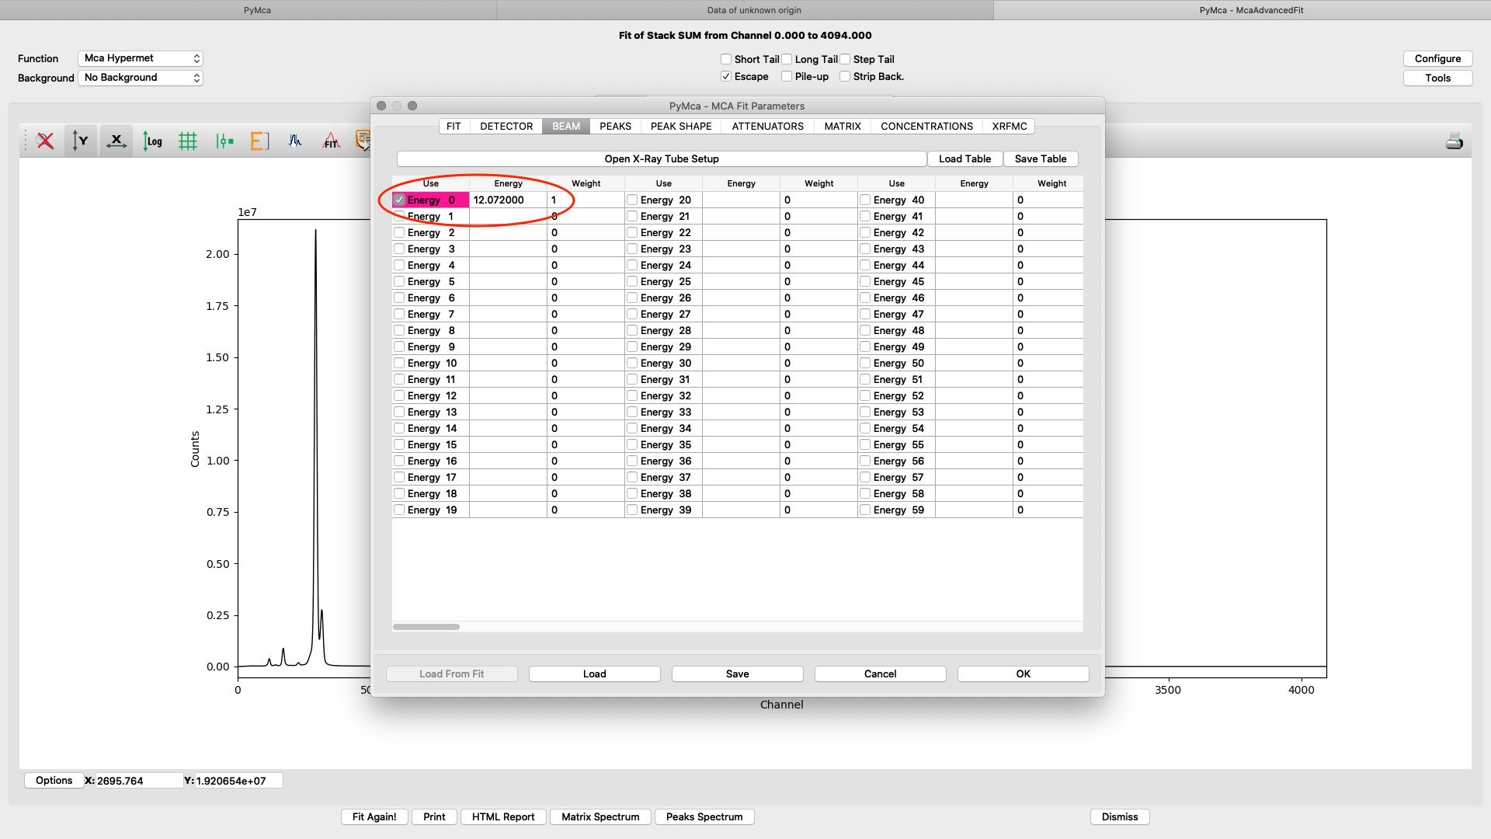1491x839 pixels.
Task: Switch to the DETECTOR tab
Action: coord(506,126)
